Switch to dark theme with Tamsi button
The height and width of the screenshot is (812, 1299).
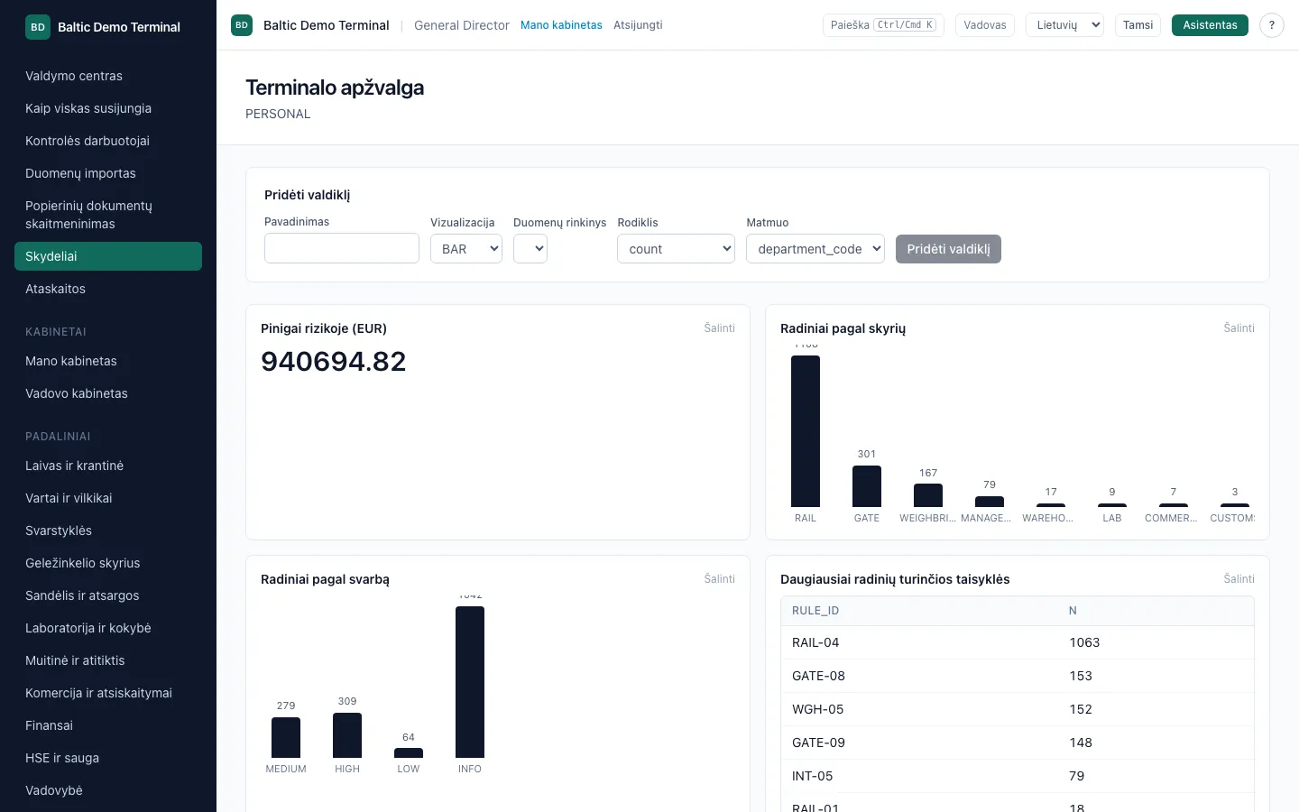[x=1138, y=25]
